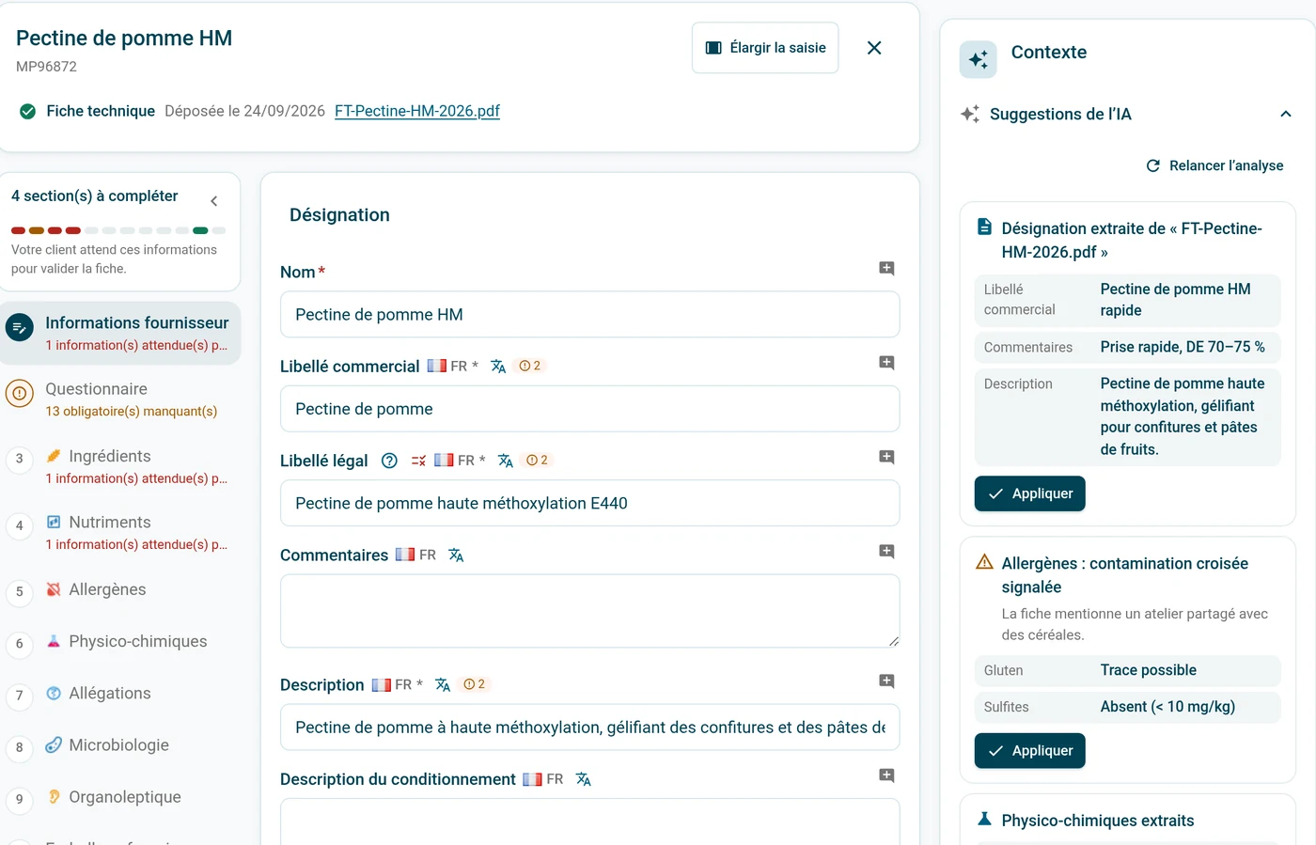Add comment on Description du conditionnement
This screenshot has width=1316, height=845.
(886, 775)
